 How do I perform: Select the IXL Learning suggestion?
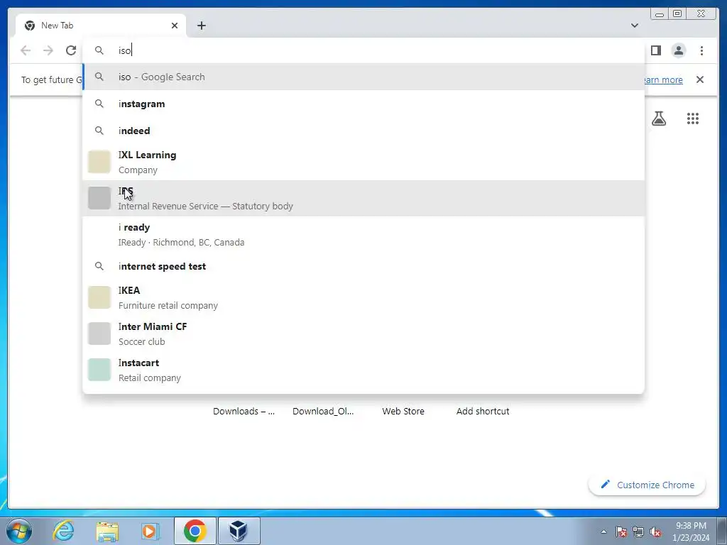pos(363,163)
